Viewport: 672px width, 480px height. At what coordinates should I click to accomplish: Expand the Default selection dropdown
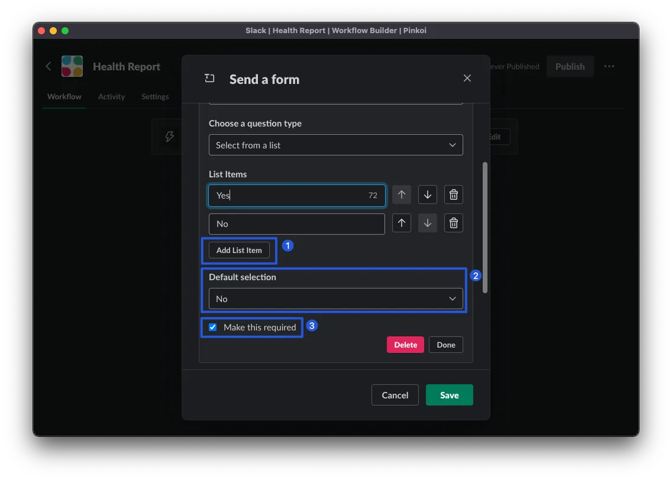[x=335, y=299]
